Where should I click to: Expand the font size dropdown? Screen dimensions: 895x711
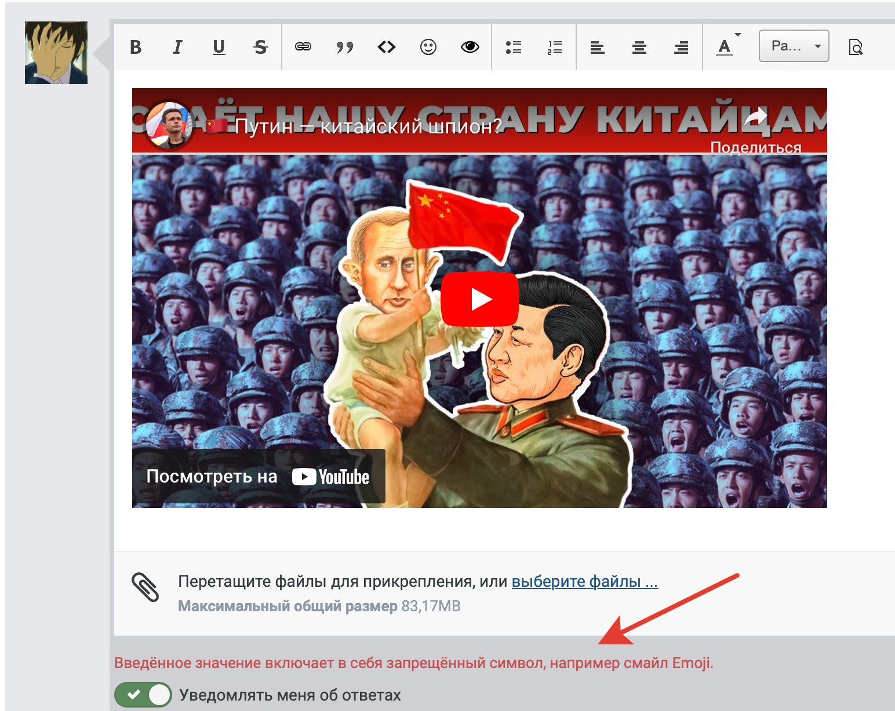click(x=794, y=46)
